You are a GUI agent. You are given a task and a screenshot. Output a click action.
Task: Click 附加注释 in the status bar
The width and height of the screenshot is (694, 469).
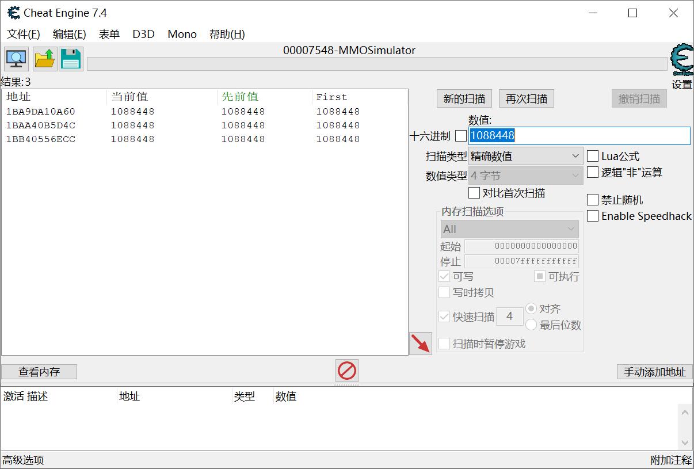click(x=671, y=460)
